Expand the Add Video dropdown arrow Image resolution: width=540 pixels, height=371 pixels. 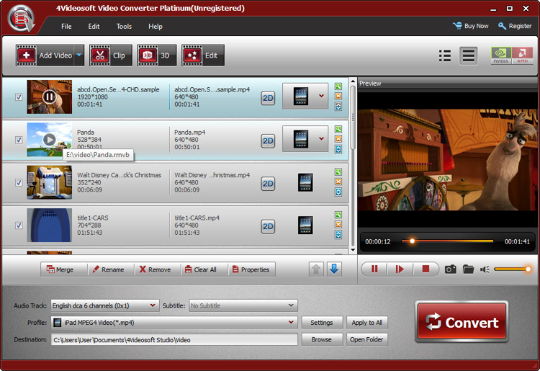79,55
